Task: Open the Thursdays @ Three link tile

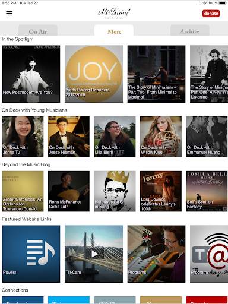Action: [x=209, y=254]
